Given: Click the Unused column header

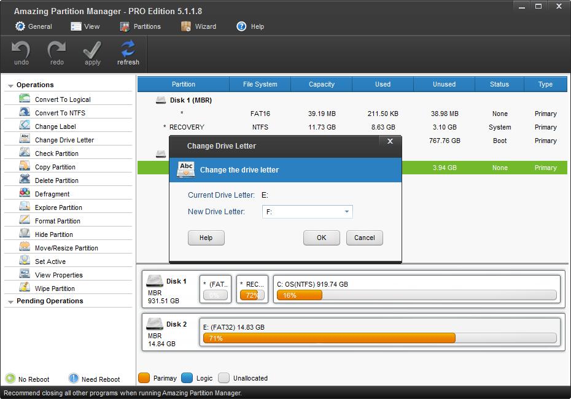Looking at the screenshot, I should [445, 84].
